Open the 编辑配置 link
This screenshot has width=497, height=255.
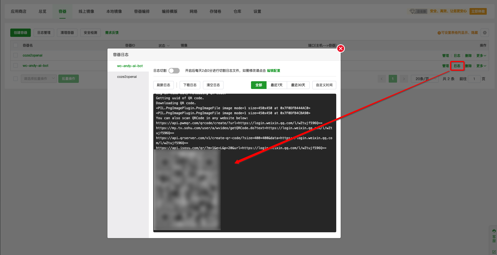pyautogui.click(x=273, y=71)
